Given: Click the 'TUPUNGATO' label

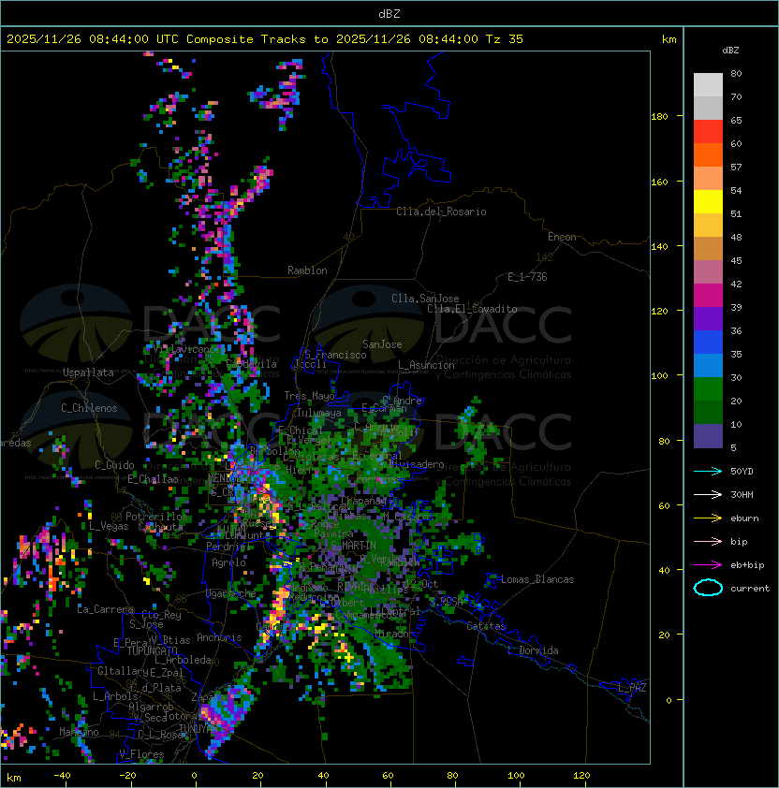Looking at the screenshot, I should [x=152, y=650].
